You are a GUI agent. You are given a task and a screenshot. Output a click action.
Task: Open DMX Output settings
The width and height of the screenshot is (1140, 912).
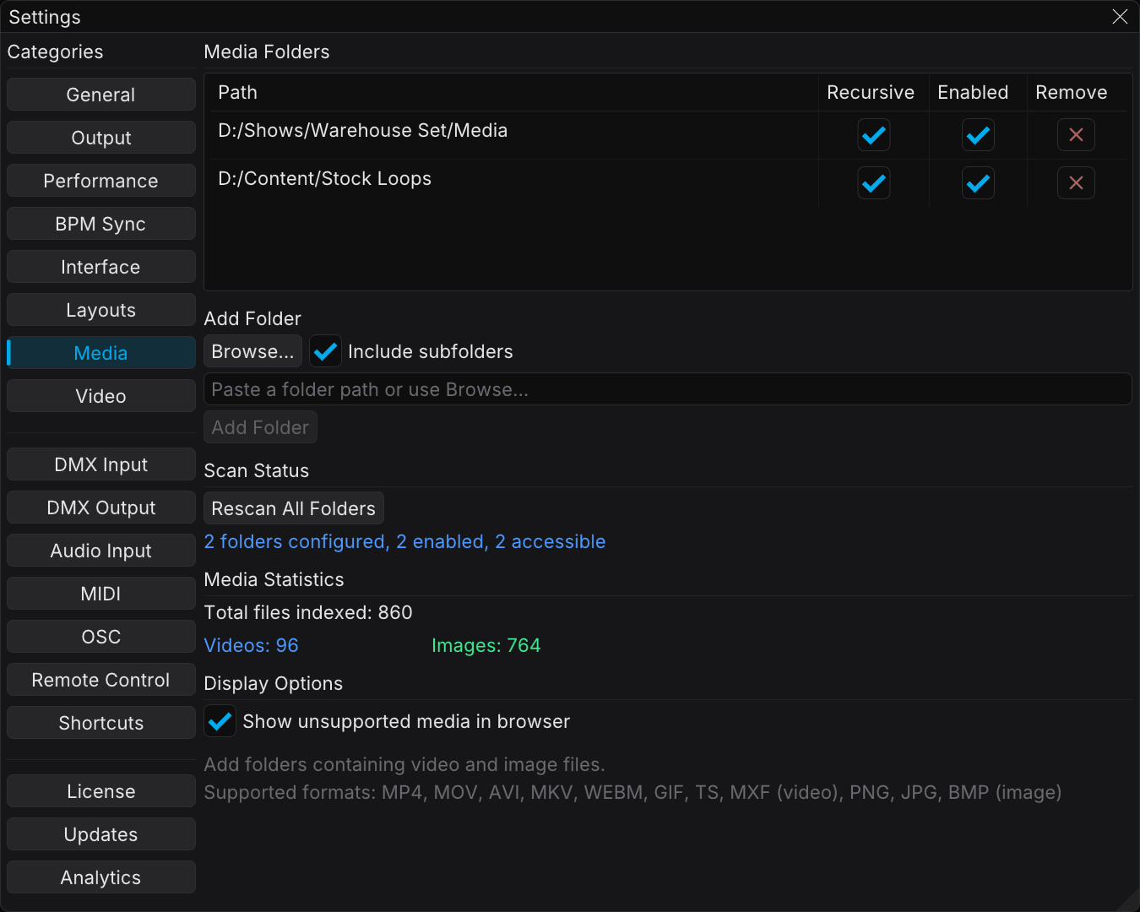[101, 508]
